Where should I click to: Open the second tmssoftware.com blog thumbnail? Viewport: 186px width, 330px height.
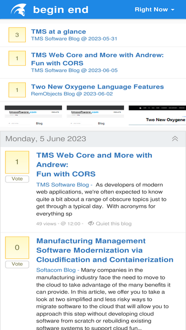(95, 115)
